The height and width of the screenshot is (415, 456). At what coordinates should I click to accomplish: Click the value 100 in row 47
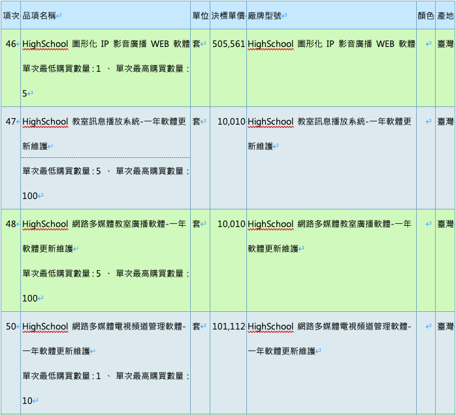(x=30, y=196)
